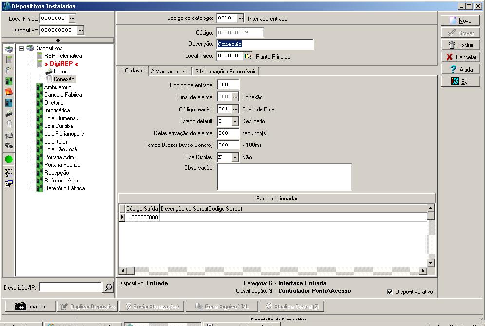The width and height of the screenshot is (485, 326).
Task: Click the Novo button
Action: 460,20
